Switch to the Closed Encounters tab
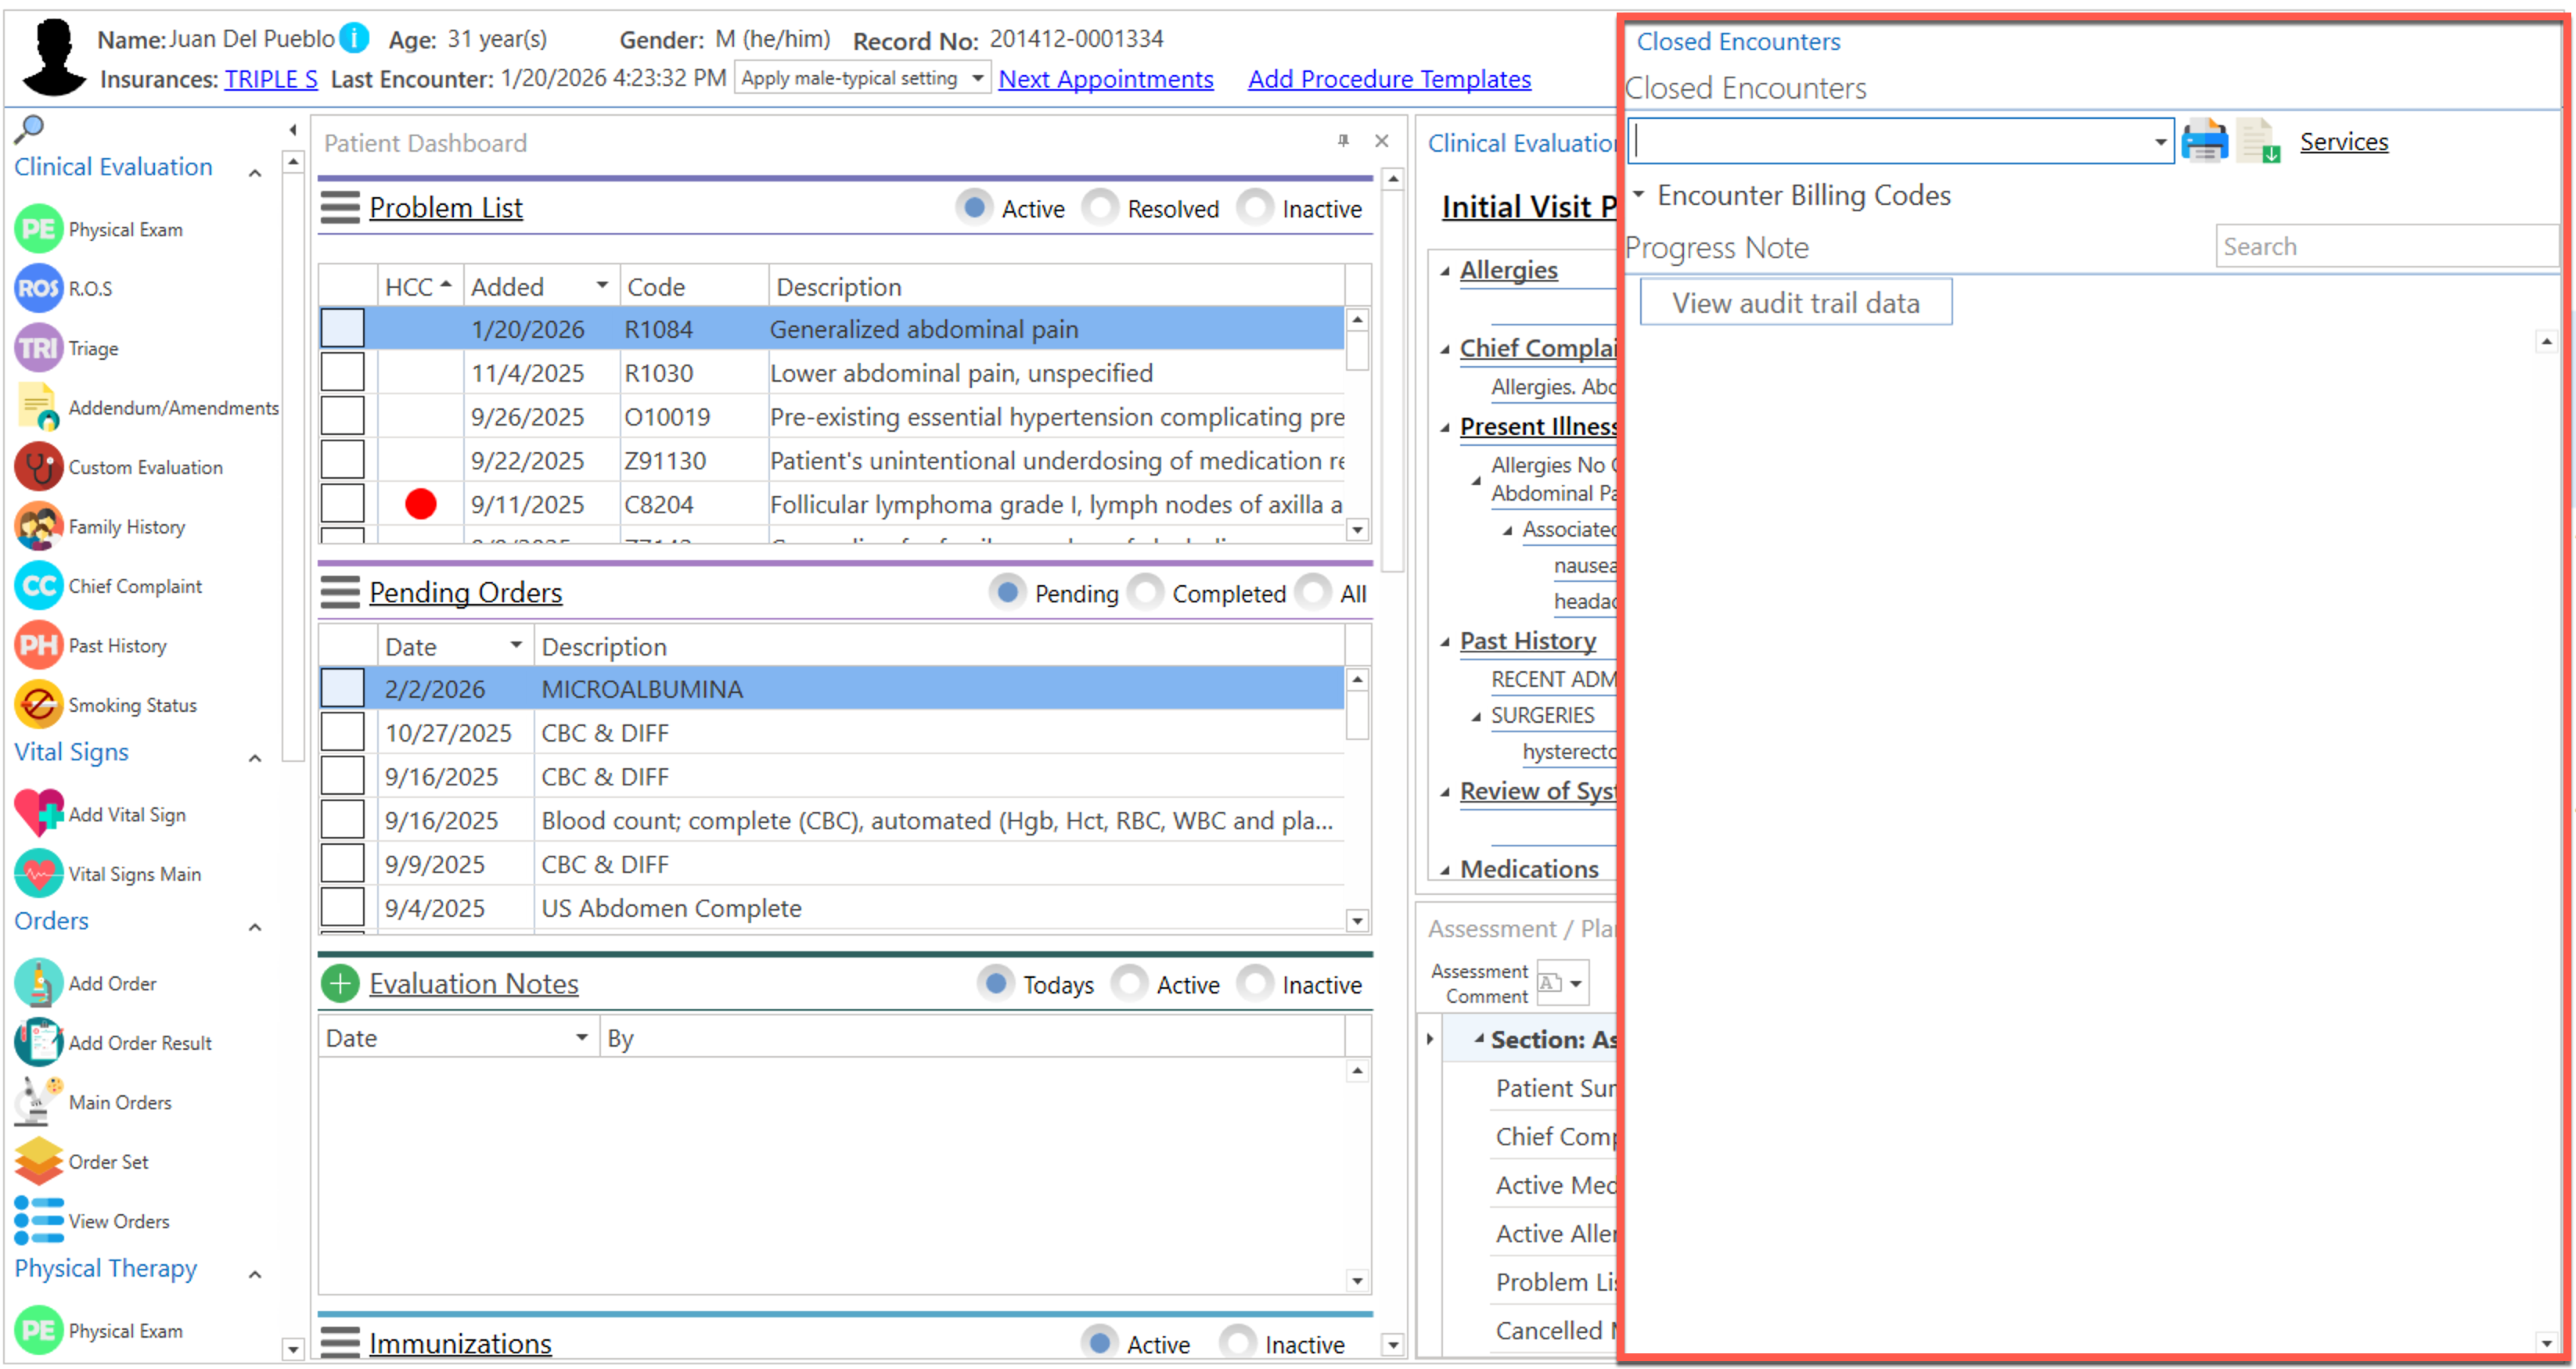The height and width of the screenshot is (1369, 2576). 1738,41
